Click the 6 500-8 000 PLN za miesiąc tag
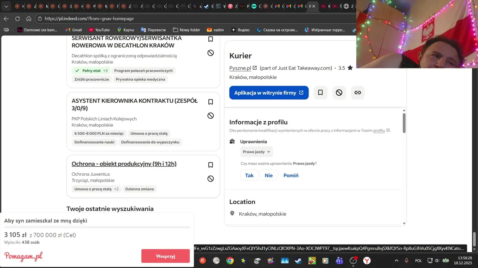The image size is (478, 268). (99, 134)
